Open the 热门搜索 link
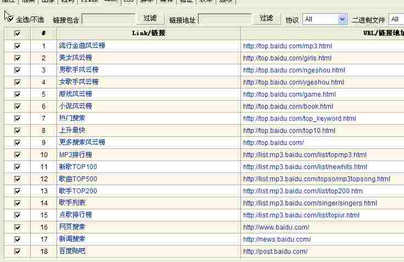404x262 pixels. 72,118
